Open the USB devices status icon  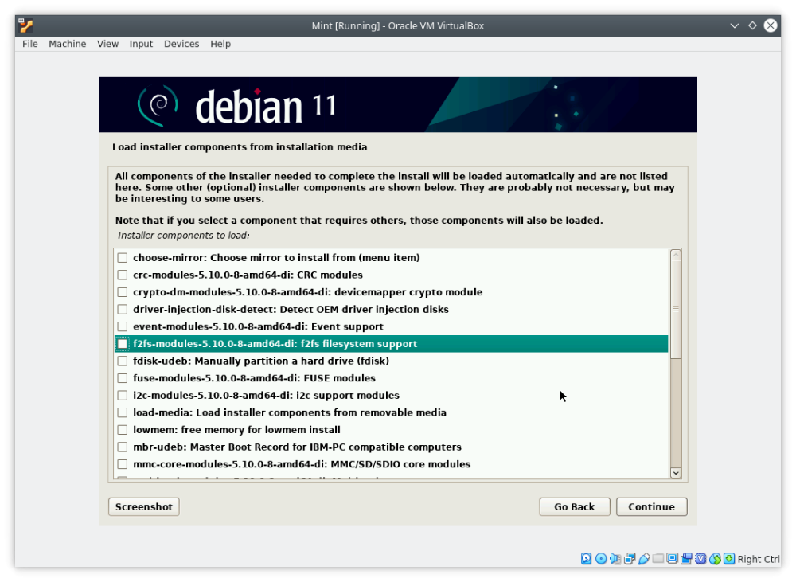[x=644, y=559]
